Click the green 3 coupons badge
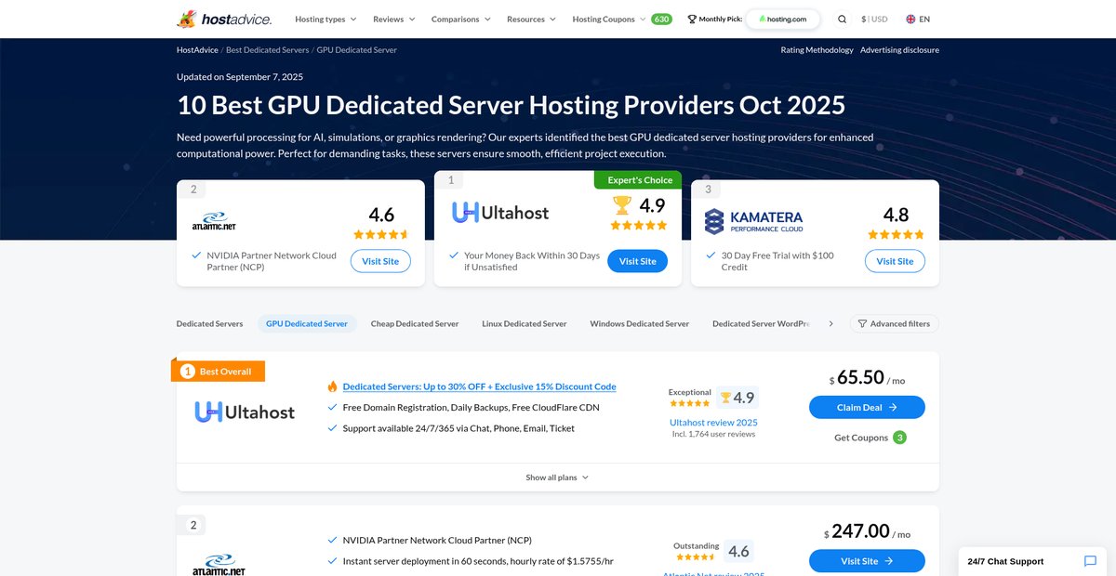The height and width of the screenshot is (576, 1116). (x=899, y=438)
